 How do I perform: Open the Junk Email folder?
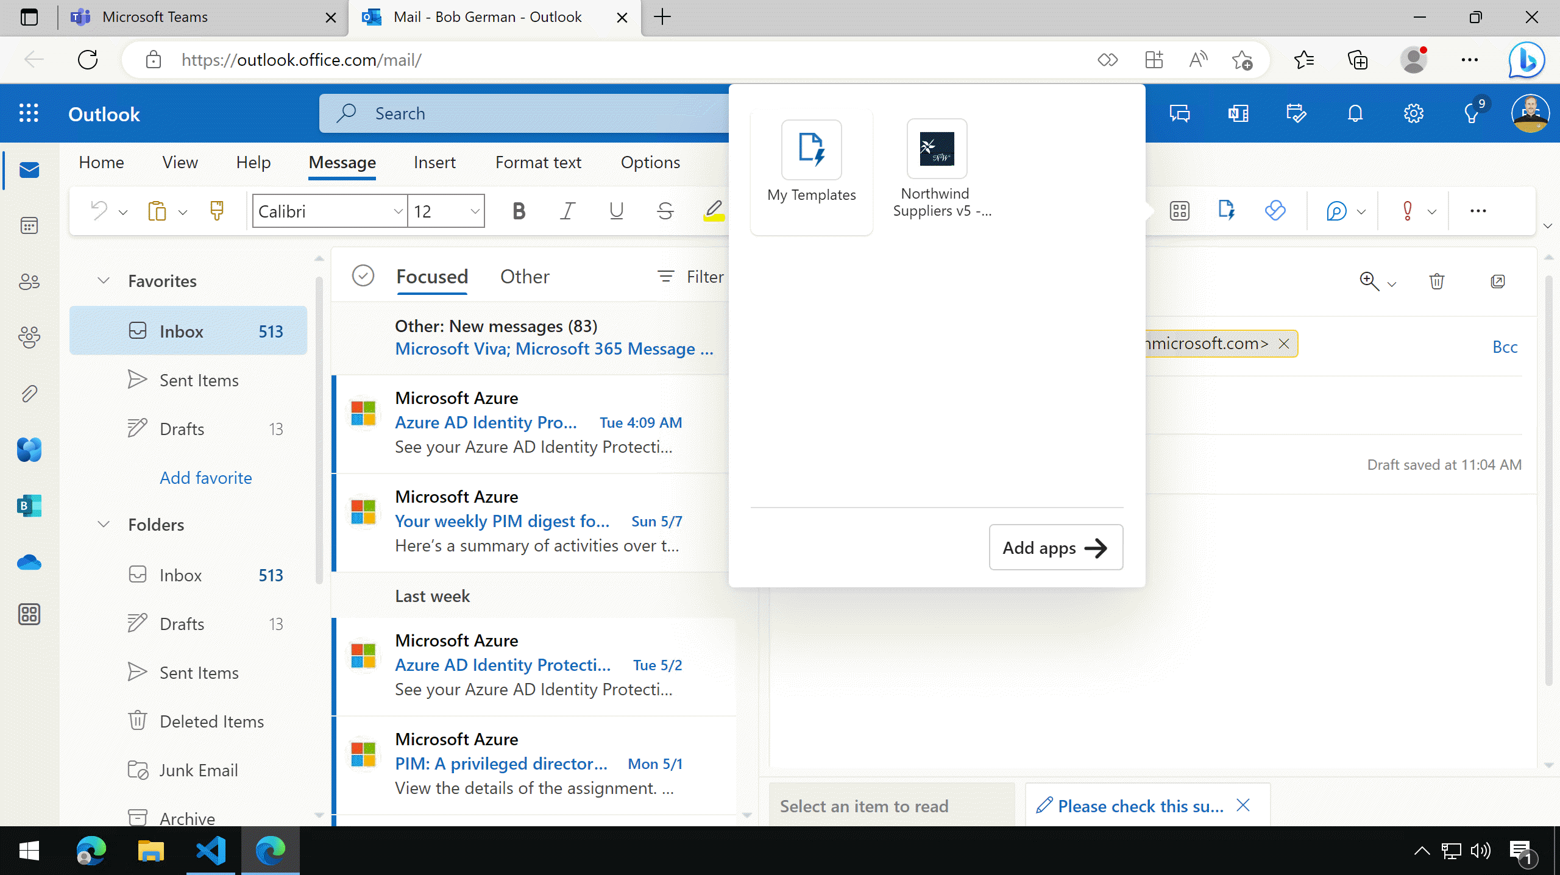tap(188, 770)
